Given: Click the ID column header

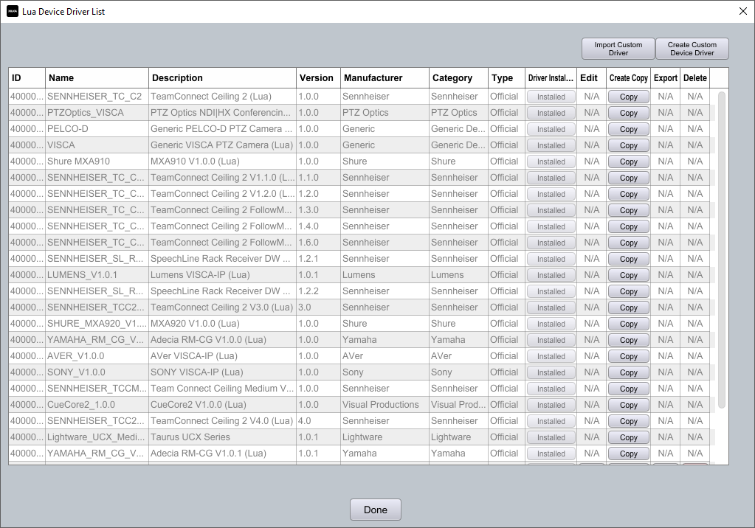Looking at the screenshot, I should click(27, 78).
